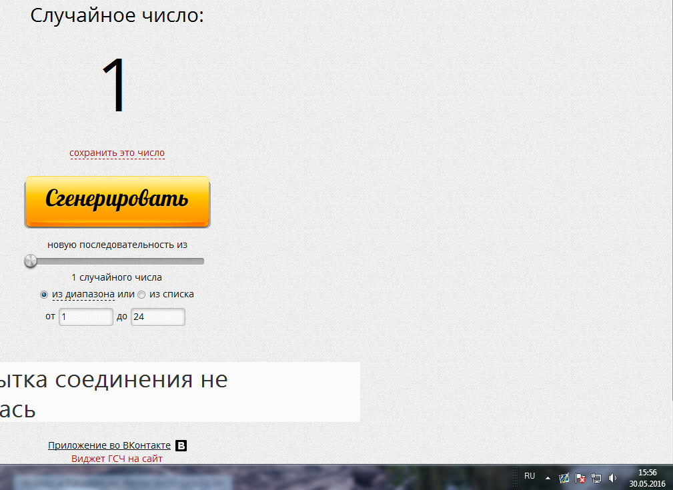Open 'Виджет ГСЧ на сайт' link
The image size is (673, 490).
pyautogui.click(x=117, y=459)
